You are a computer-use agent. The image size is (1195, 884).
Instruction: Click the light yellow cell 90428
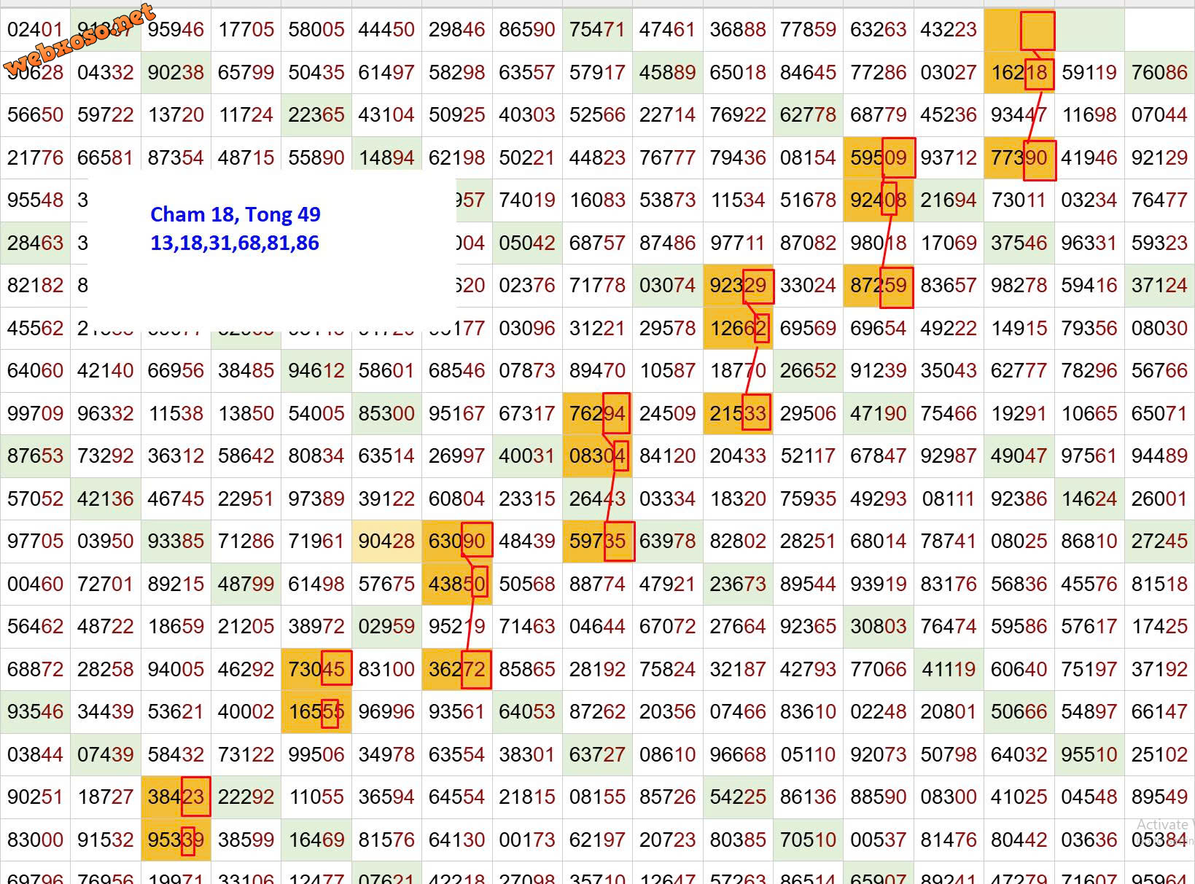pos(386,541)
